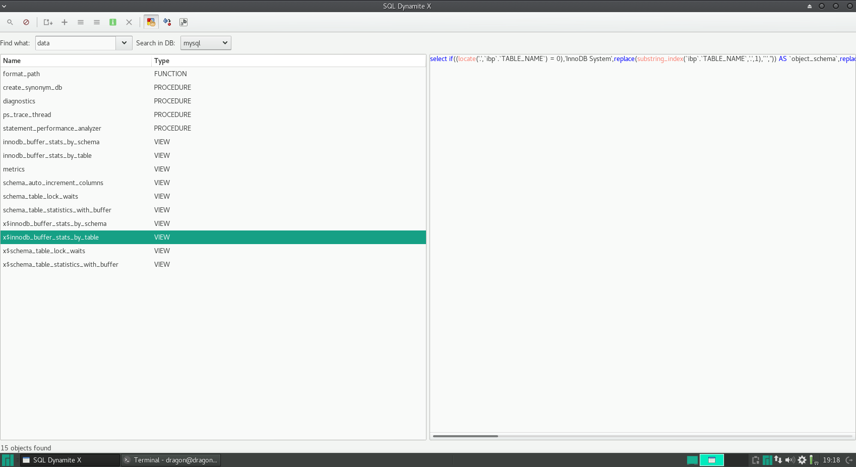The image size is (856, 467).
Task: Click the plus add icon in toolbar
Action: 65,22
